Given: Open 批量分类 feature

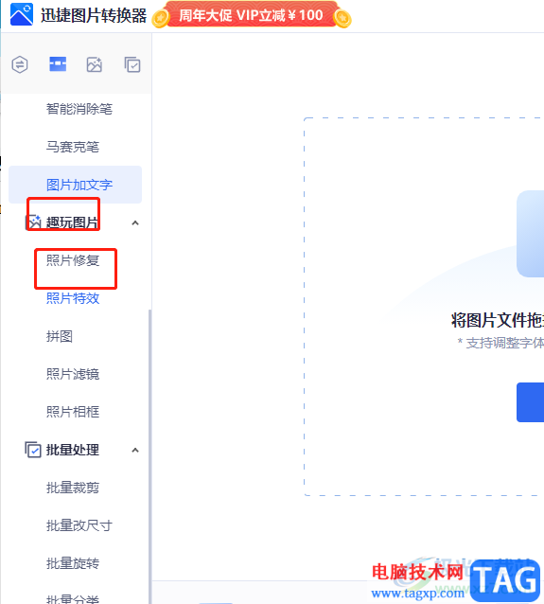Looking at the screenshot, I should click(73, 599).
